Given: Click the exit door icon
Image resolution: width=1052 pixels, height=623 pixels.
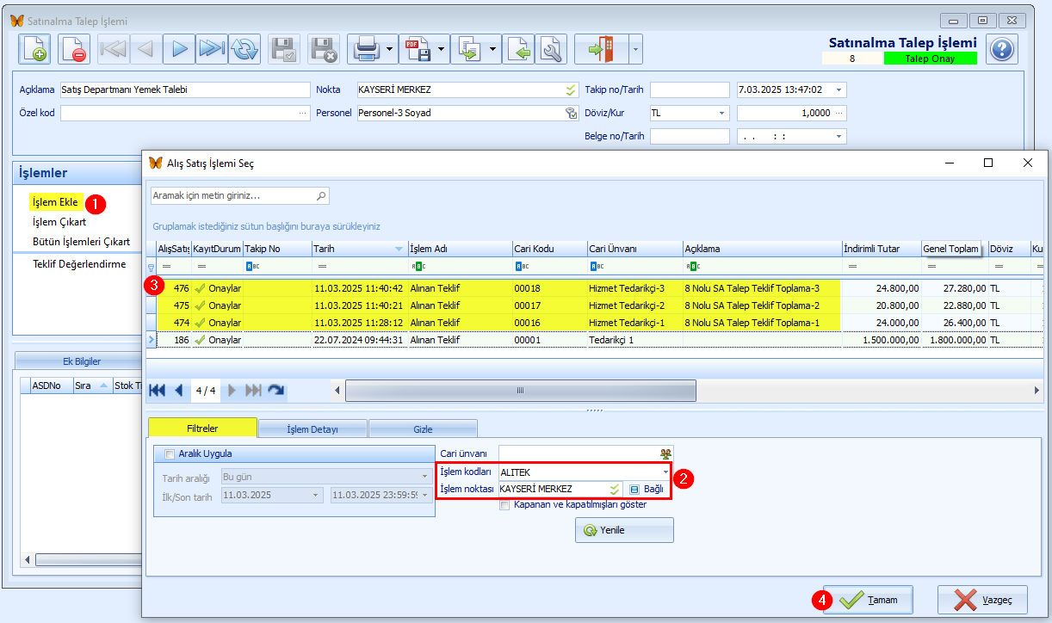Looking at the screenshot, I should (601, 49).
